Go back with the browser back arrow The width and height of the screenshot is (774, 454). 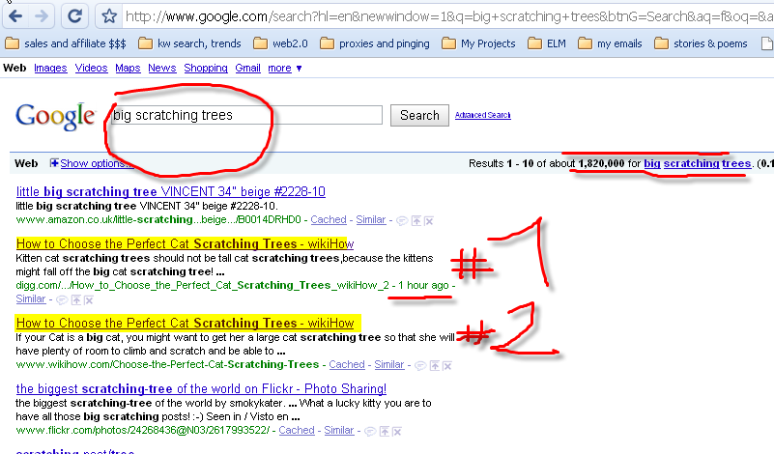[x=15, y=16]
